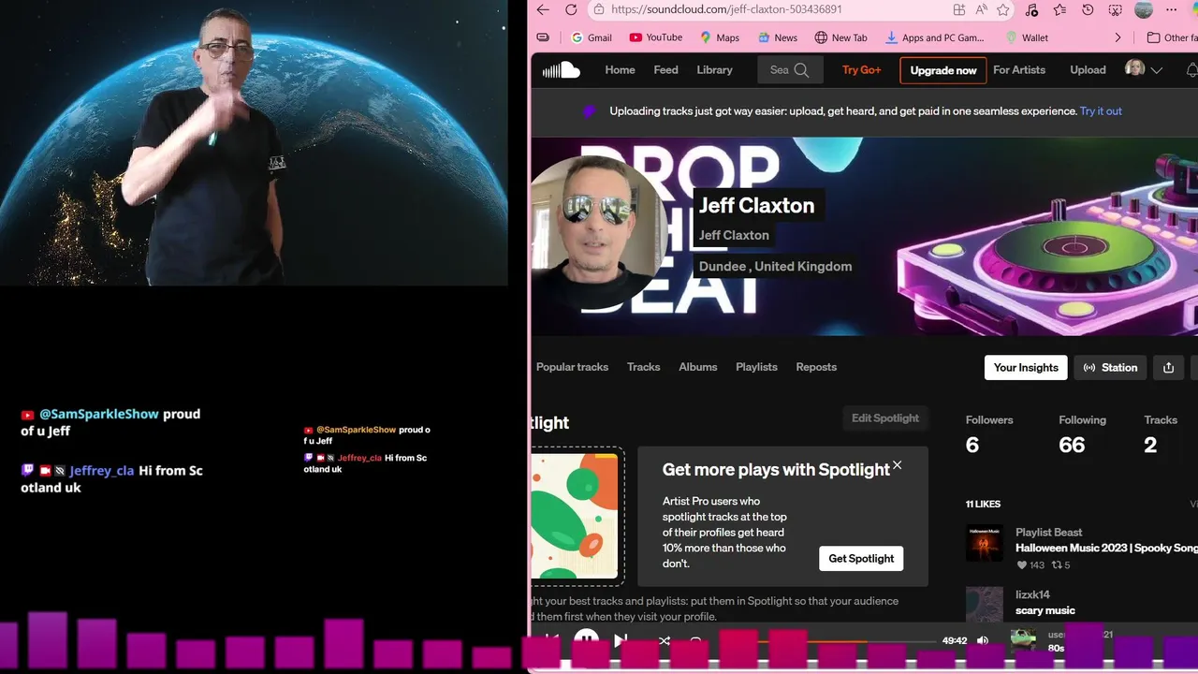Click the Try it out link

[x=1101, y=110]
